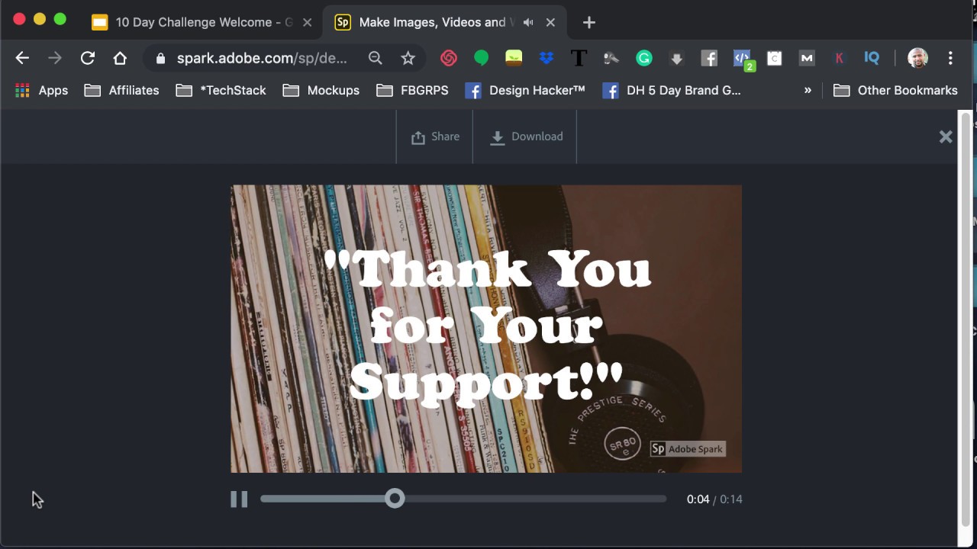Click the video progress slider handle

pyautogui.click(x=395, y=499)
